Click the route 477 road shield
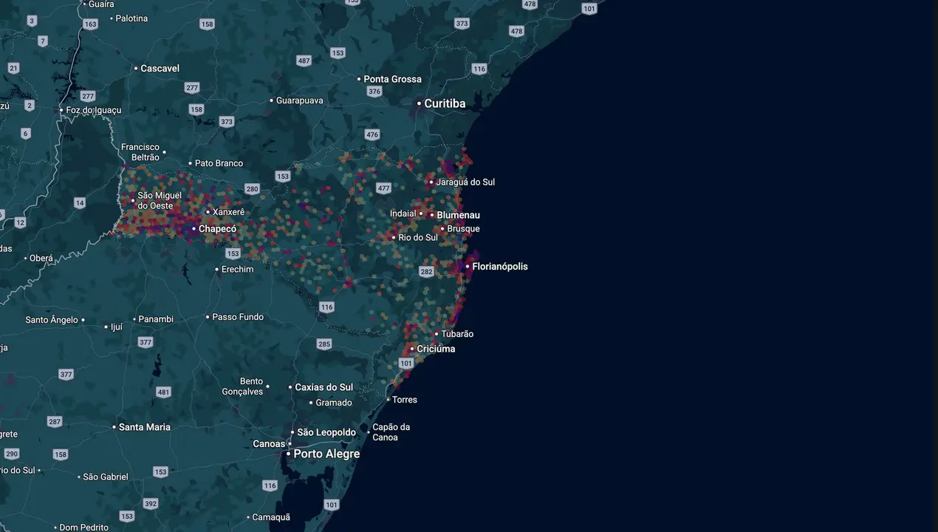 tap(383, 188)
